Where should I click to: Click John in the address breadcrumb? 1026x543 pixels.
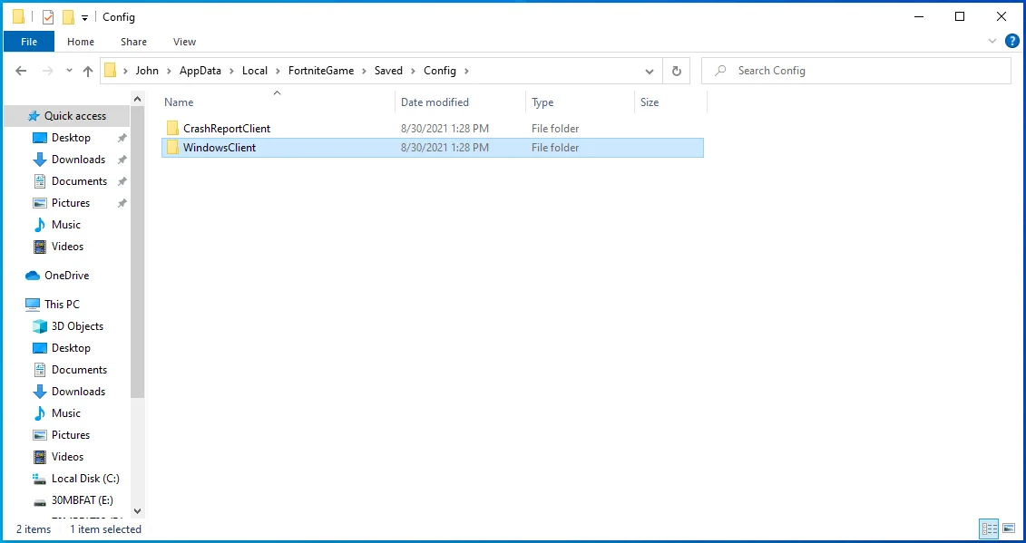coord(147,71)
